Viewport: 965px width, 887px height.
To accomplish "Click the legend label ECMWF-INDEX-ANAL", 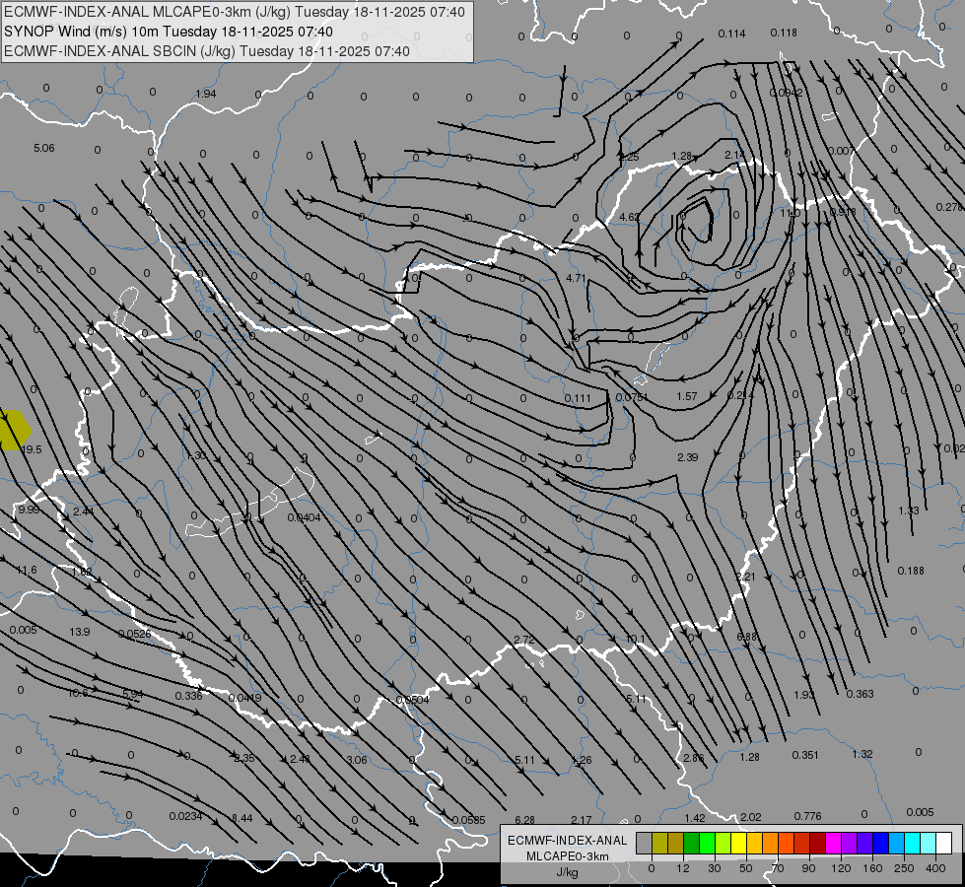I will tap(568, 841).
